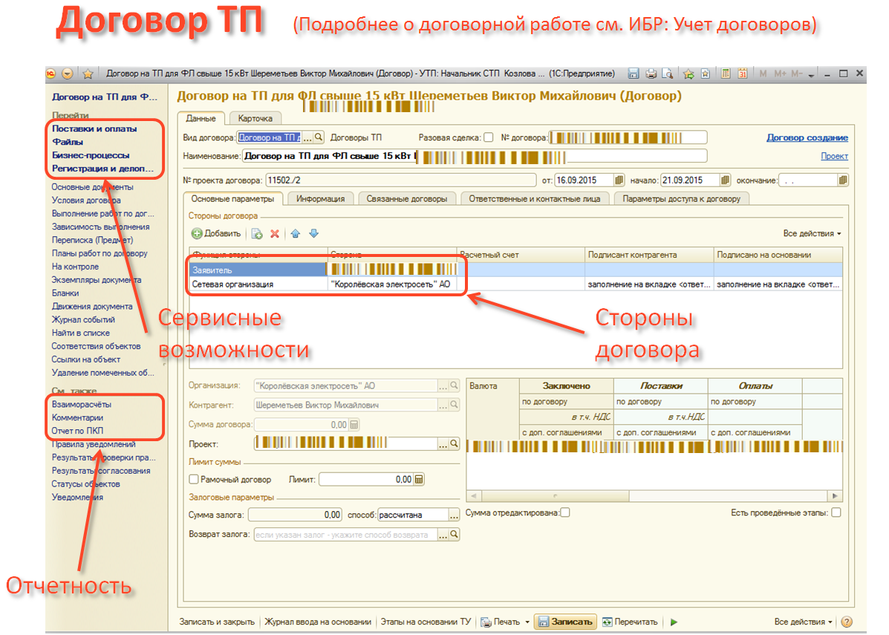Click the № проекта договора input field

tap(400, 180)
